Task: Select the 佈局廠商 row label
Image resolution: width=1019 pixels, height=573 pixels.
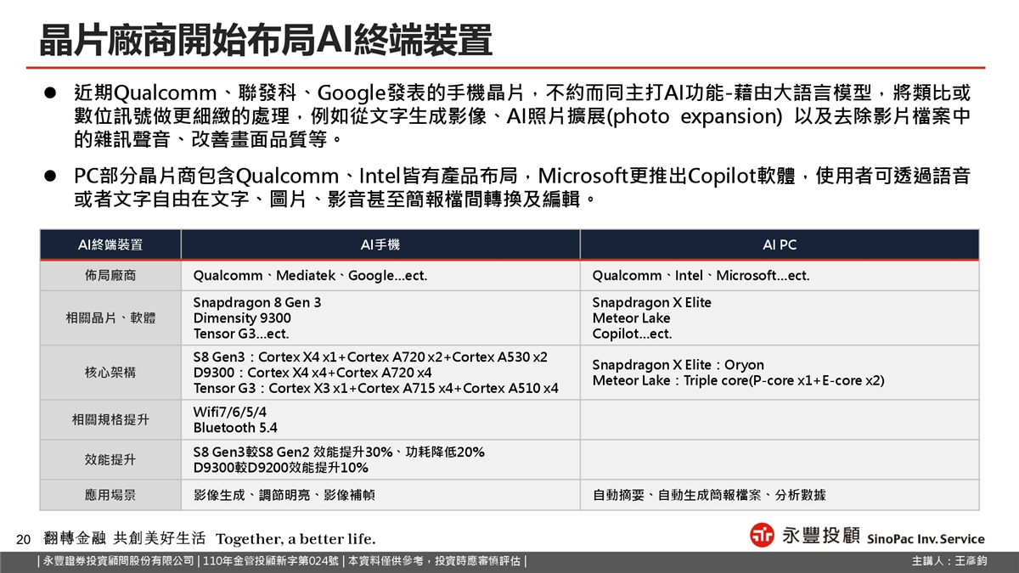Action: pos(110,276)
